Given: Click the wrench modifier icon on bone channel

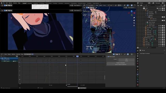Looking at the screenshot, I should (13, 61).
